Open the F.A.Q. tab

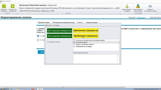click(x=80, y=22)
